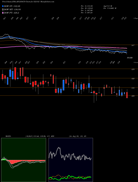Click inside the green MACD chart panel
Image resolution: width=138 pixels, height=182 pixels.
coord(23,160)
